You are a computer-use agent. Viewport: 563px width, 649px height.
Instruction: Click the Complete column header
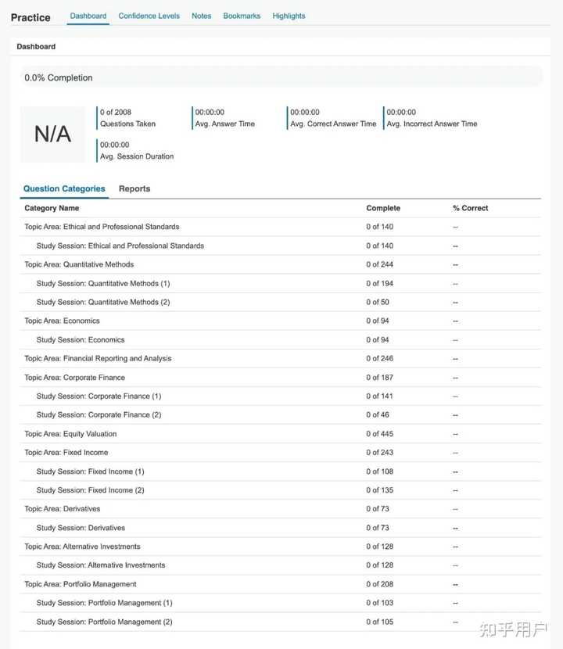pos(383,208)
